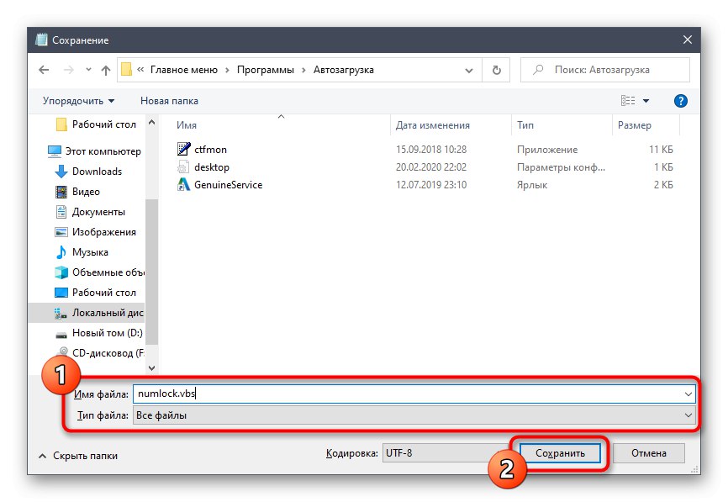Sort by Дата изменения column

point(432,125)
